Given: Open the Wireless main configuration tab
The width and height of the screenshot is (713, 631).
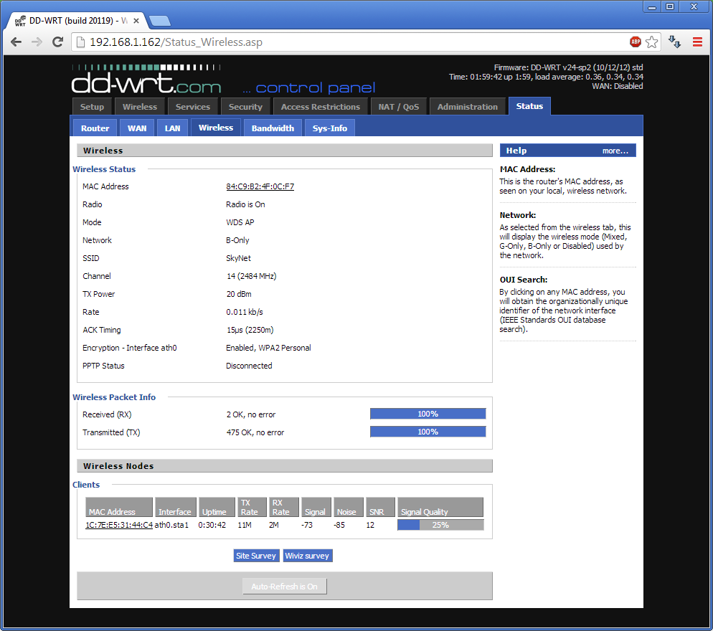Looking at the screenshot, I should [x=140, y=107].
